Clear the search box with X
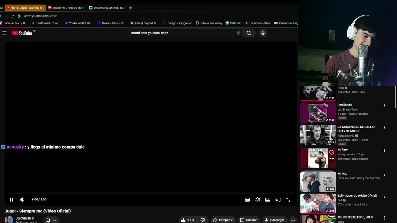The height and width of the screenshot is (223, 397). pyautogui.click(x=239, y=33)
